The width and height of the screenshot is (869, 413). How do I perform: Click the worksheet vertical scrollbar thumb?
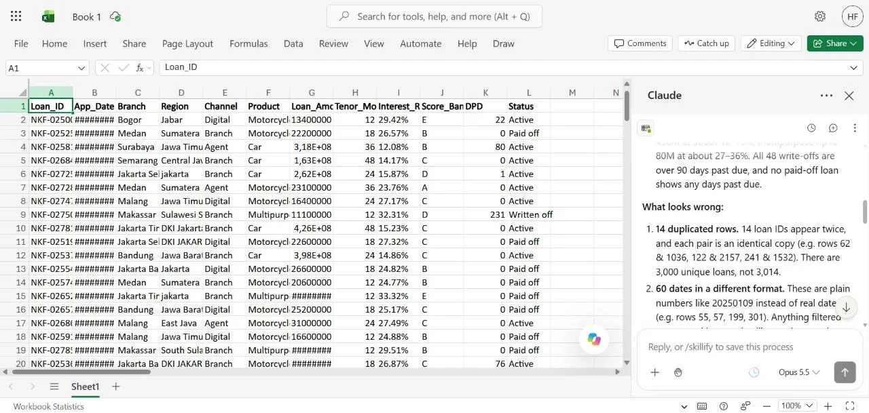[626, 105]
